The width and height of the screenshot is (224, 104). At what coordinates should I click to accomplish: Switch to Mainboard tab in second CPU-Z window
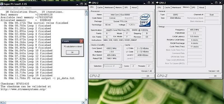pos(176,8)
